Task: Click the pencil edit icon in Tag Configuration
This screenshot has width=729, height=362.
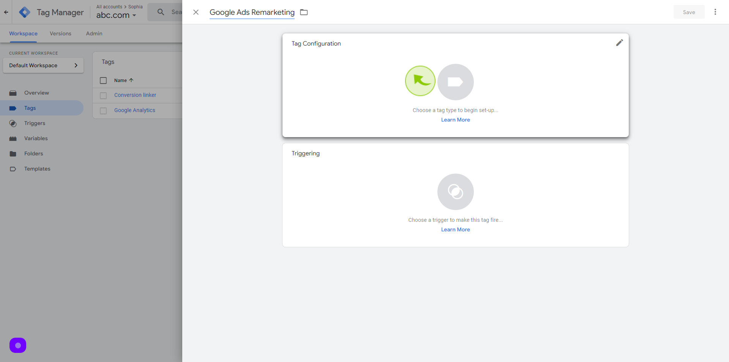Action: 620,43
